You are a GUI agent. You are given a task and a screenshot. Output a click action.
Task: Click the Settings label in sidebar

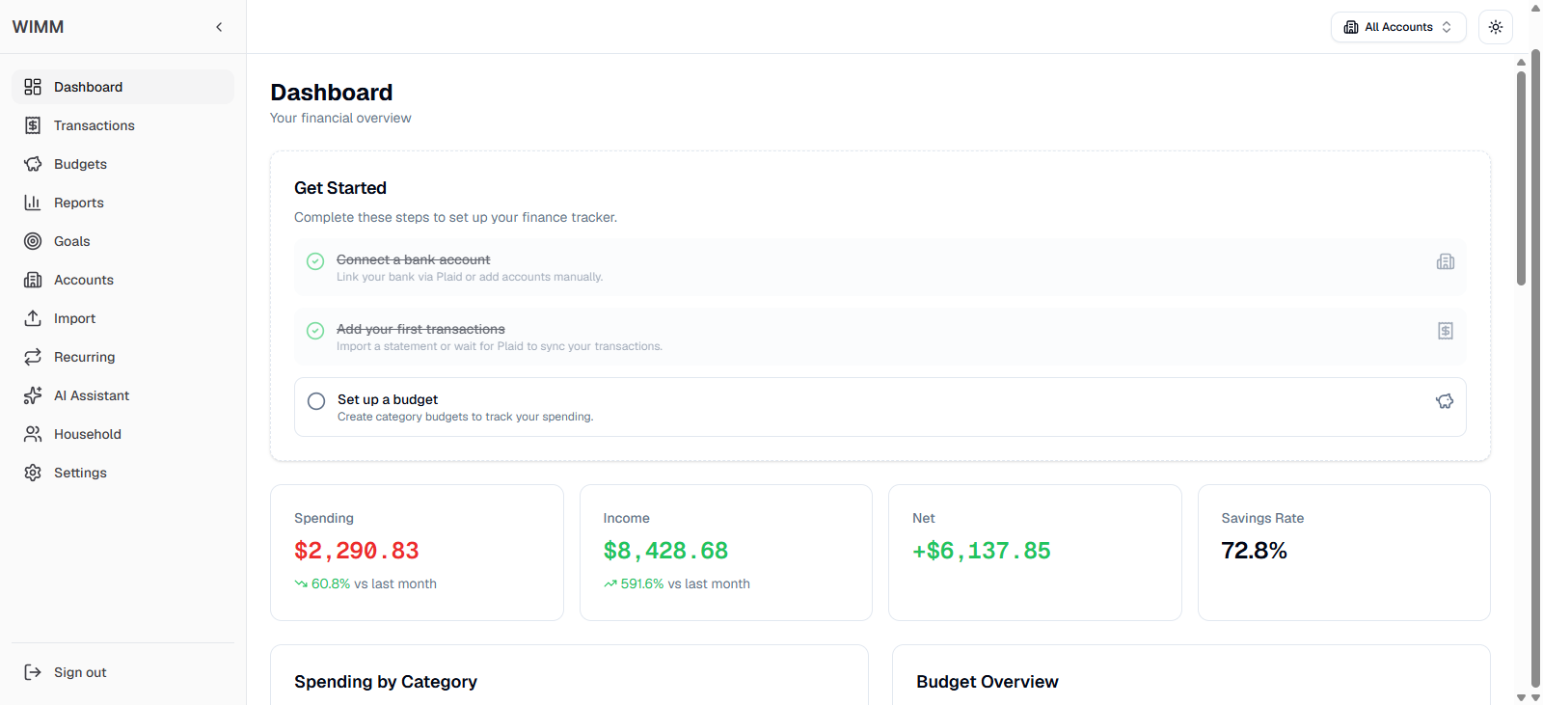click(80, 473)
